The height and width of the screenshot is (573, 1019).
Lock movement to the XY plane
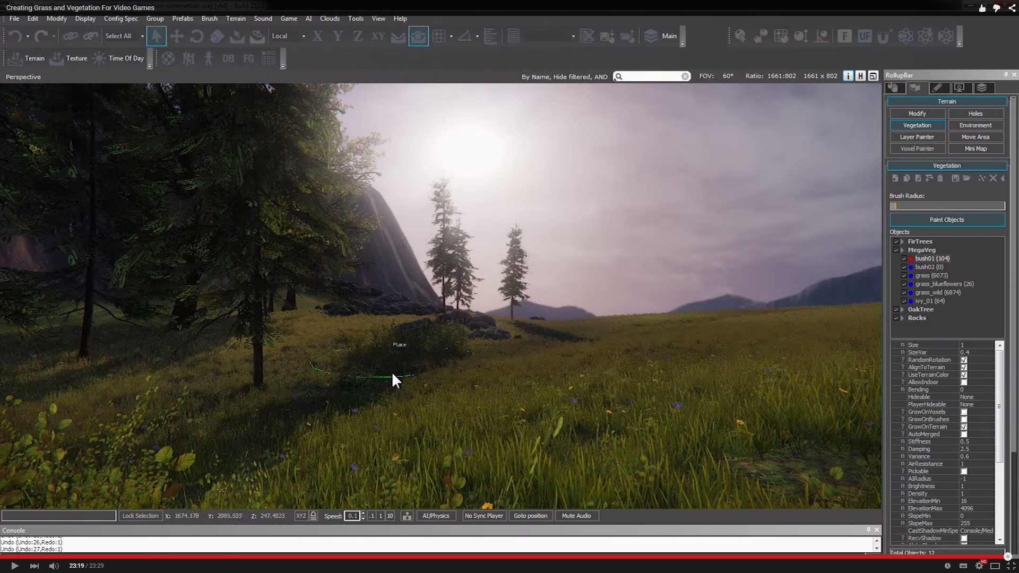click(x=378, y=36)
